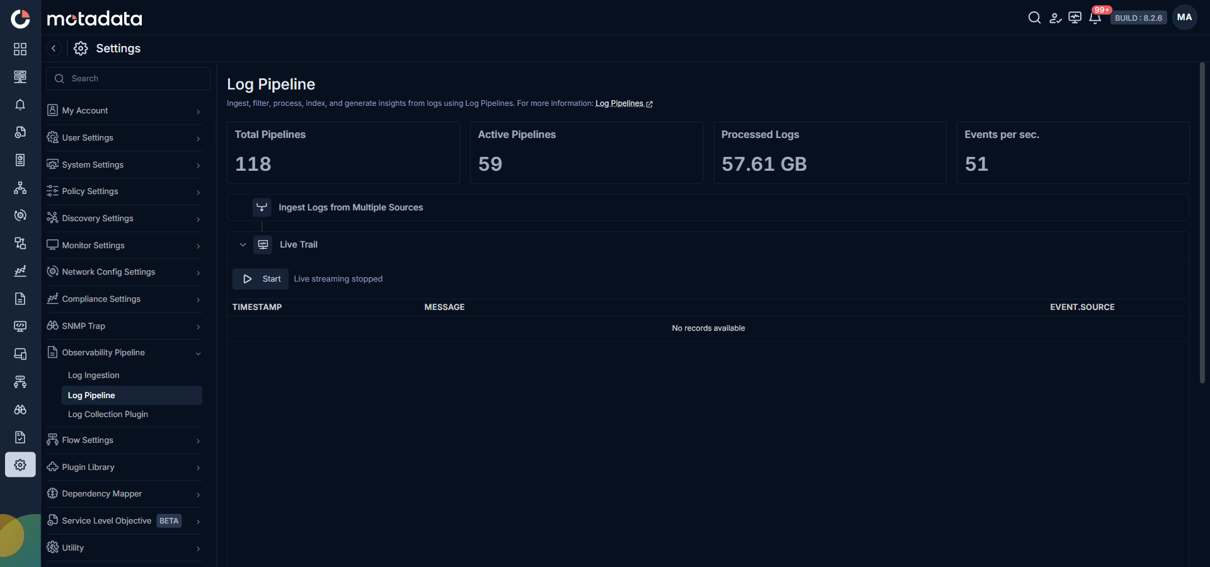This screenshot has height=567, width=1210.
Task: Click the SNMP Trap binoculars icon in menu
Action: 52,326
